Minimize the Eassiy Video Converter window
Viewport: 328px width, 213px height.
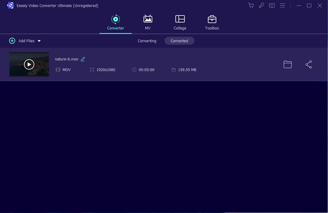click(299, 5)
